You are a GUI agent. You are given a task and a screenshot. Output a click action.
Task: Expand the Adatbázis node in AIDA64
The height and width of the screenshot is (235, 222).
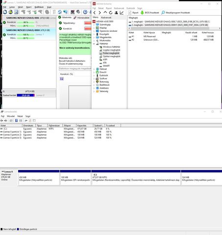(94, 88)
